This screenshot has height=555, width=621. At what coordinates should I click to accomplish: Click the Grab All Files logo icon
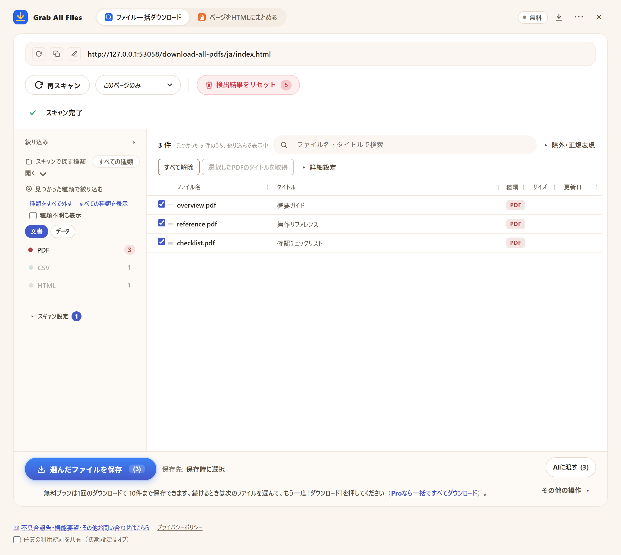[x=21, y=17]
